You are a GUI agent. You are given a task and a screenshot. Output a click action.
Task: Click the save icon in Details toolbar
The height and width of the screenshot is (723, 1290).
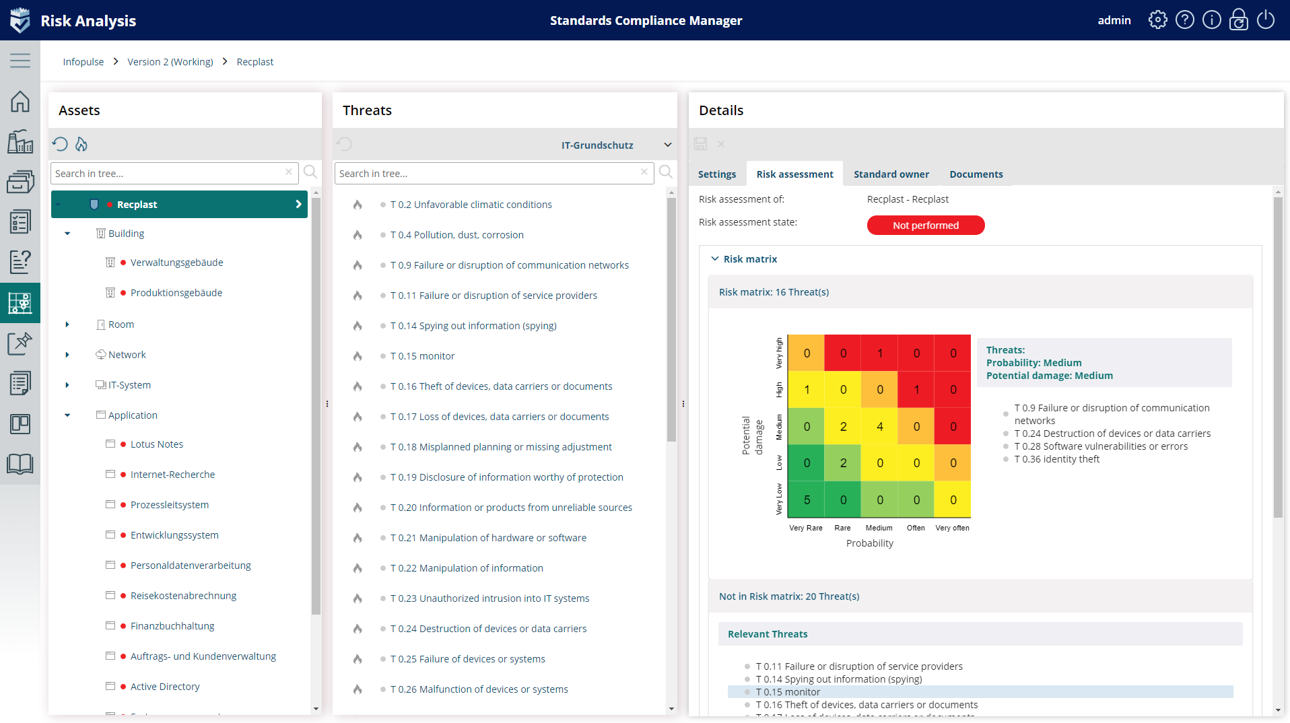point(701,144)
